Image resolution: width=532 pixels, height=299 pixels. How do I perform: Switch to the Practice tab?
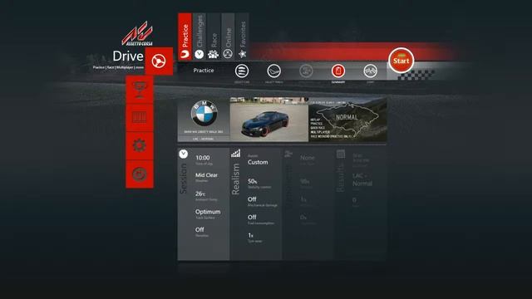tap(185, 37)
